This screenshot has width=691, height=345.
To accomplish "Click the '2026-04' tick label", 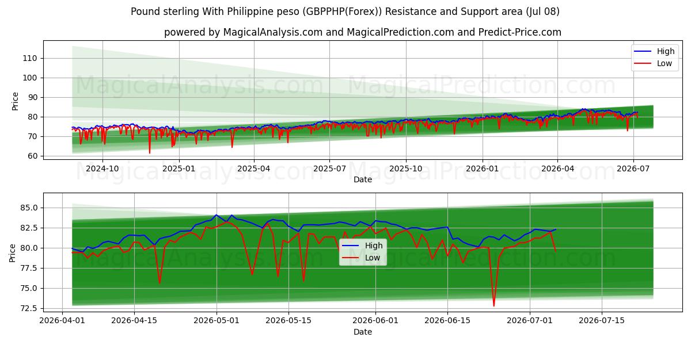I will coord(557,168).
